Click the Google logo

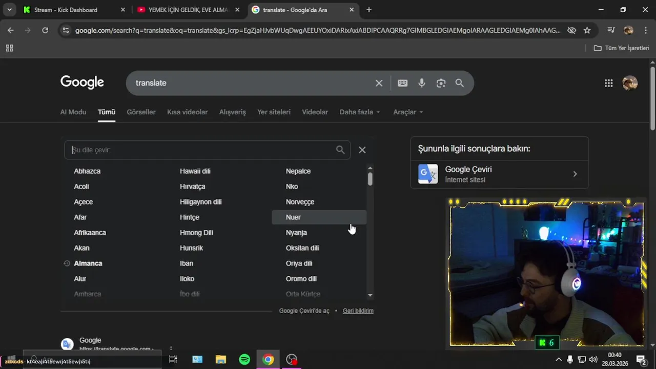82,83
